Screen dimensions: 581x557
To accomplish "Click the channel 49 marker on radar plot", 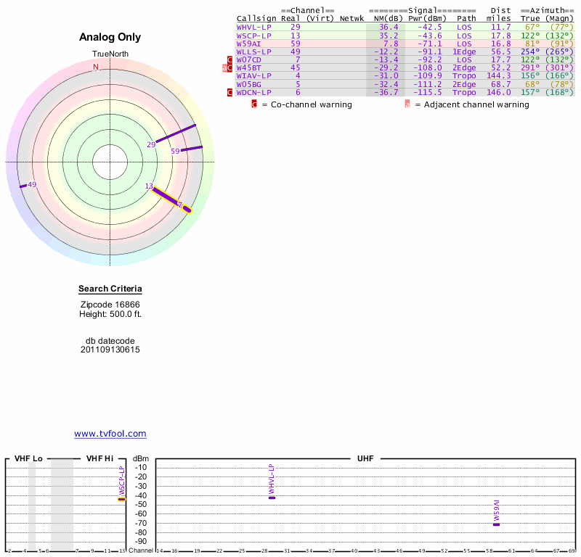I will coord(31,185).
